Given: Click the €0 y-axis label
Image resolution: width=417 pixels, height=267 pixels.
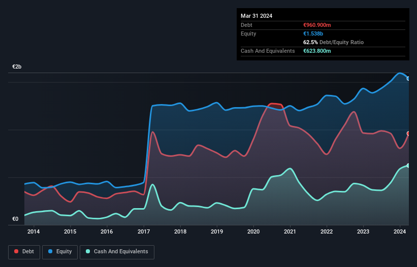Looking at the screenshot, I should click(x=15, y=219).
